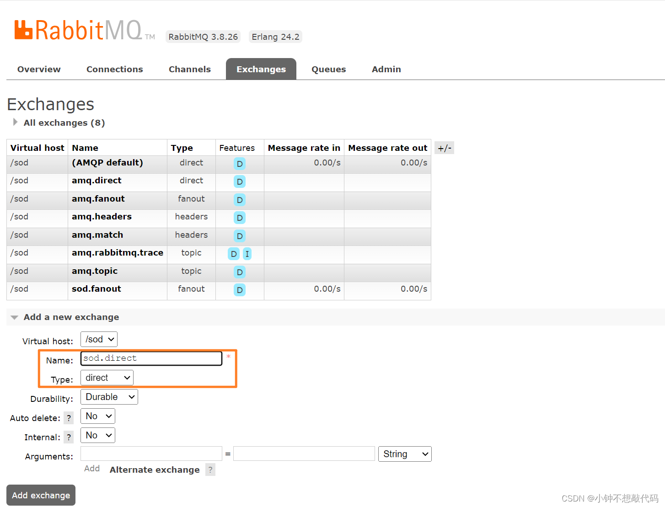Image resolution: width=665 pixels, height=507 pixels.
Task: Open the amq.fanout exchange
Action: click(x=98, y=199)
